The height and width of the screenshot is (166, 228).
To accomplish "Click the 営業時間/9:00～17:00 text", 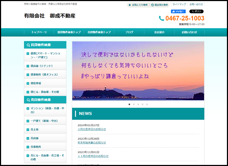I will point(192,24).
